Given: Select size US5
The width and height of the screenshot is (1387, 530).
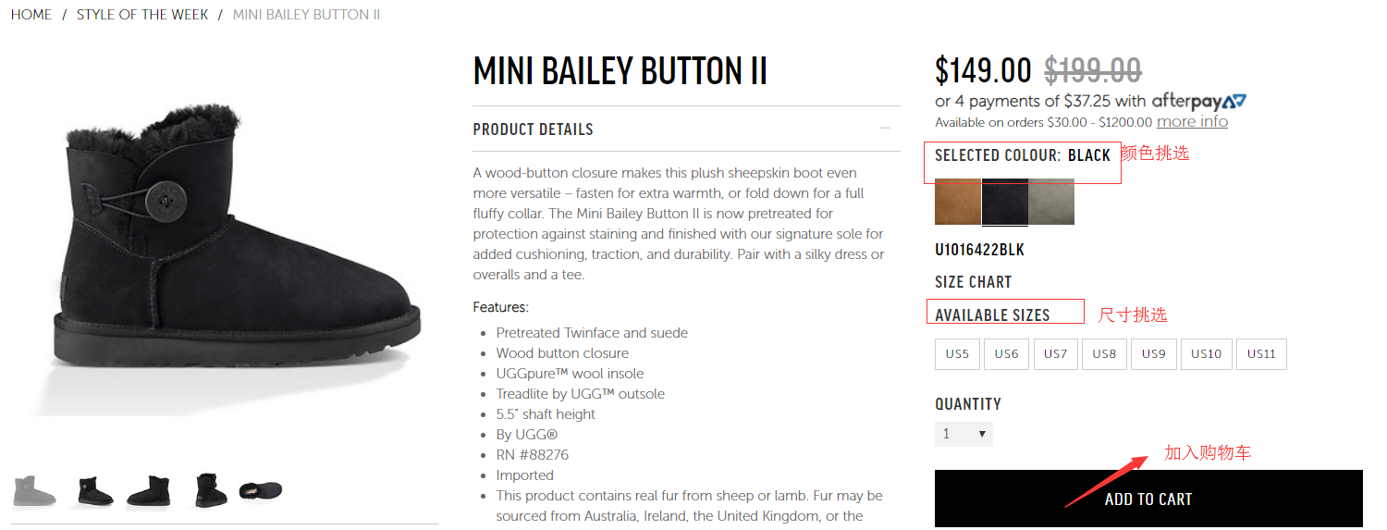Looking at the screenshot, I should coord(957,354).
